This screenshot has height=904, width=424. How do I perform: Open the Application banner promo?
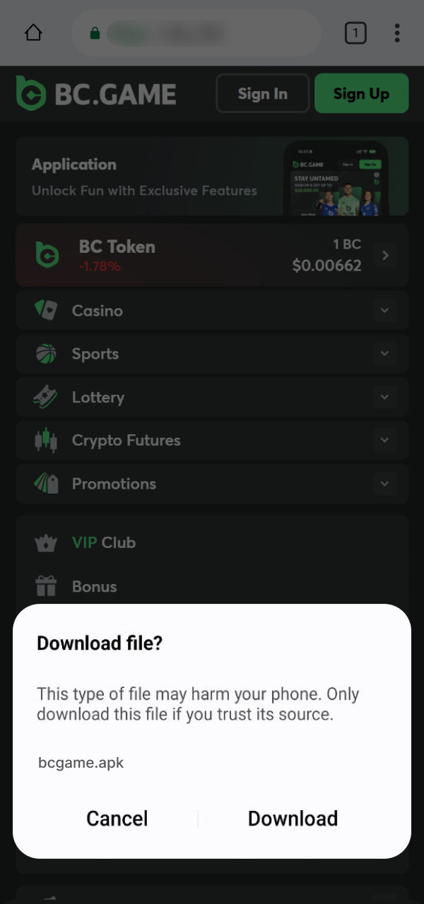coord(212,176)
